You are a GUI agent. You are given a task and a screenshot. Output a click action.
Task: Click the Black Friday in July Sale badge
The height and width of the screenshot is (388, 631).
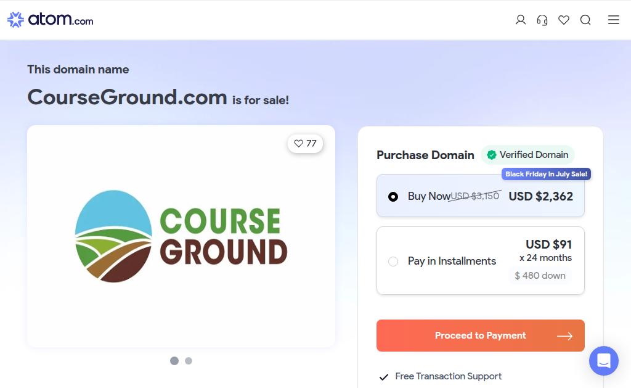[546, 174]
